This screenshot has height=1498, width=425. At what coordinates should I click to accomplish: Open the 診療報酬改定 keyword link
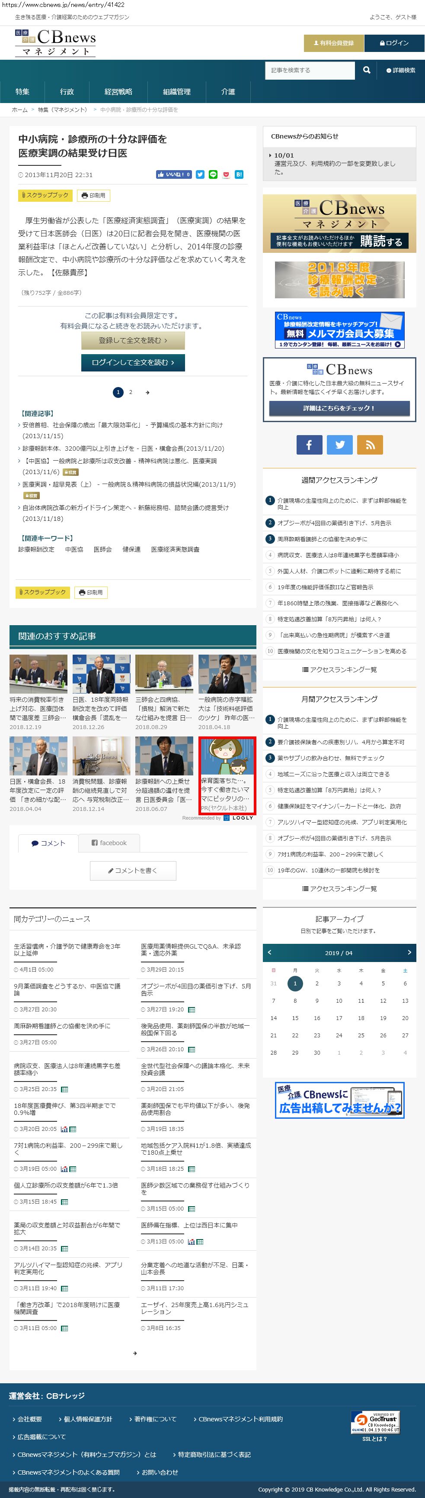pos(36,549)
